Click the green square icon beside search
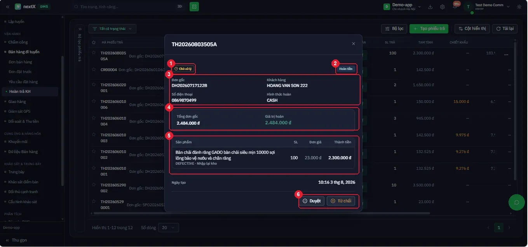This screenshot has width=528, height=247. (194, 7)
